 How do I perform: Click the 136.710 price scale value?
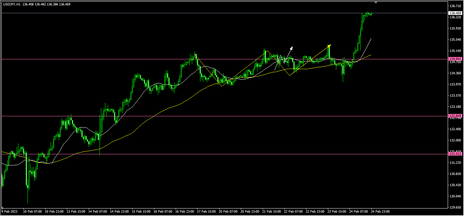pyautogui.click(x=455, y=6)
